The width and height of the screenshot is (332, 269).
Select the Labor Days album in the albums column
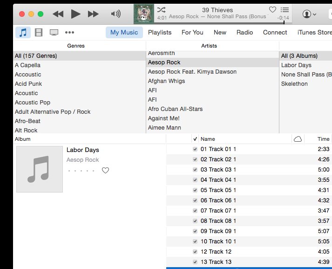click(306, 65)
